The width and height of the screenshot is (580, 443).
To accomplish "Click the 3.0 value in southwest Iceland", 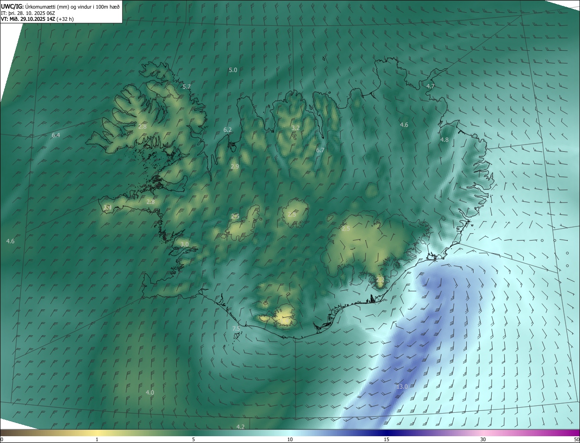I will (x=184, y=244).
